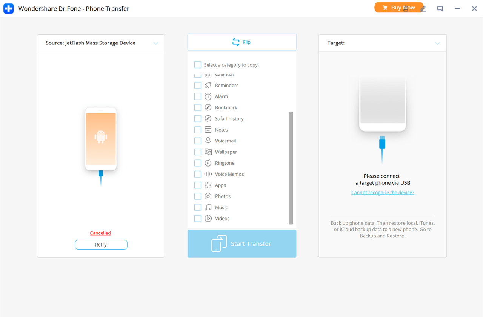Check the Alarm checkbox
This screenshot has width=483, height=317.
[198, 96]
